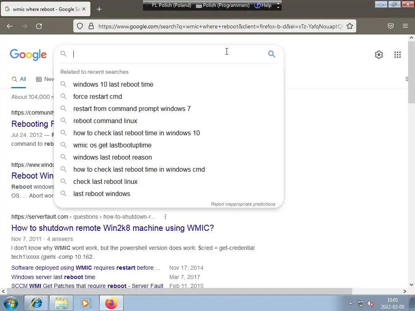Open Google Settings gear icon
Screen dimensions: 415x311
coord(379,55)
